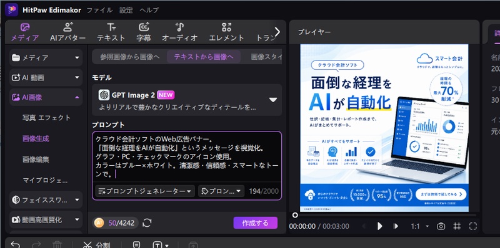Screen dimensions: 500x248
Task: Switch to 参照画像から画像へ tab
Action: click(129, 57)
